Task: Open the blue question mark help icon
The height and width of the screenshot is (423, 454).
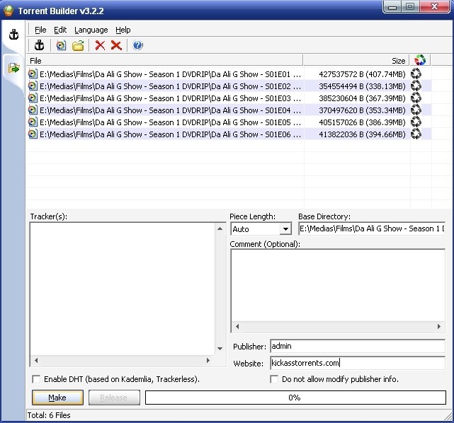Action: [137, 45]
